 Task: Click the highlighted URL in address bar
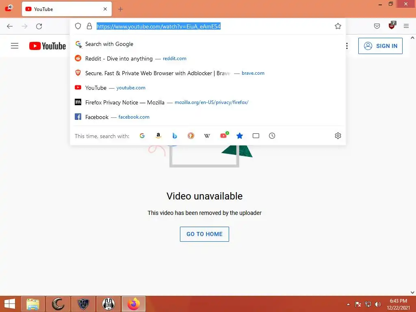point(158,26)
